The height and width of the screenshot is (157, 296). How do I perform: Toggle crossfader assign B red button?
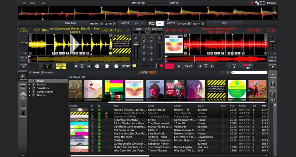coord(161,66)
